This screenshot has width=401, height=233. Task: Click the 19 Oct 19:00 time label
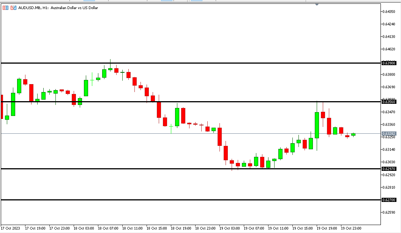(327, 228)
